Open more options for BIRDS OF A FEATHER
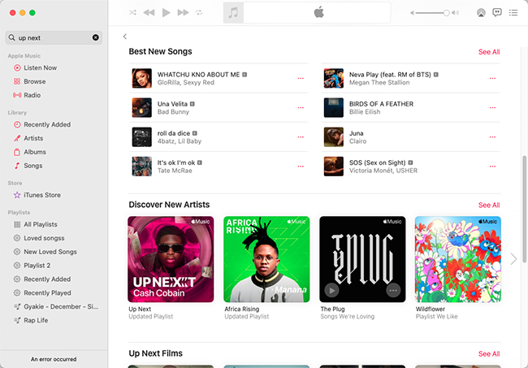This screenshot has width=528, height=368. (492, 107)
